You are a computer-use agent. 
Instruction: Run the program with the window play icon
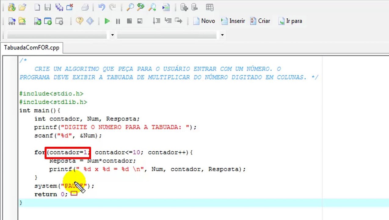(x=48, y=21)
